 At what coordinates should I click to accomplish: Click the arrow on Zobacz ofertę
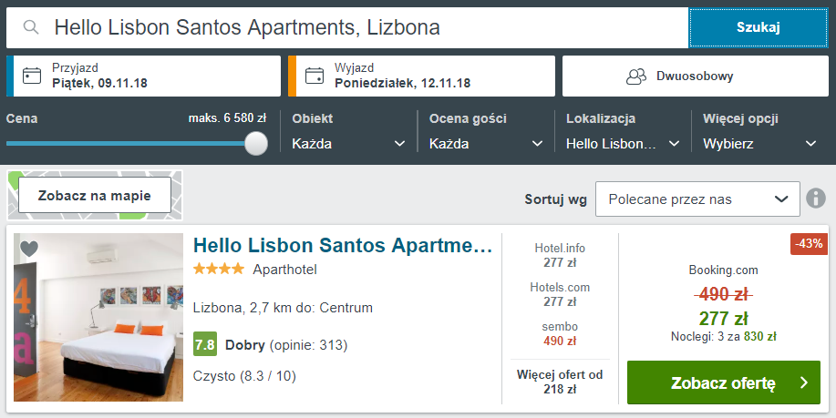pos(804,382)
